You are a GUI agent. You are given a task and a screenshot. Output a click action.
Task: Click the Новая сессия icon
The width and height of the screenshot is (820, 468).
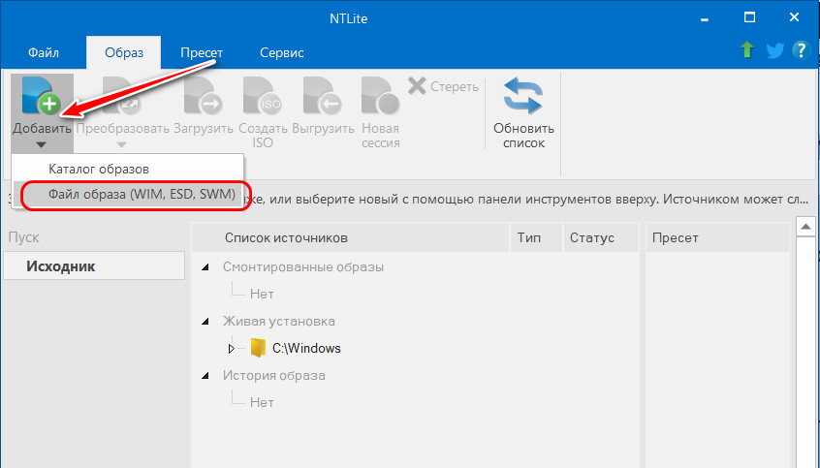point(381,97)
